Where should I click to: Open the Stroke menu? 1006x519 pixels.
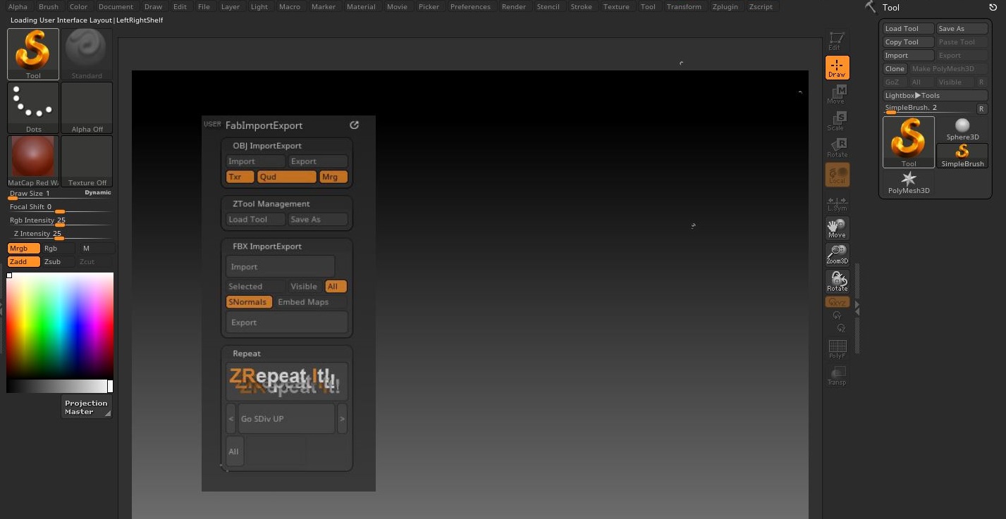582,7
